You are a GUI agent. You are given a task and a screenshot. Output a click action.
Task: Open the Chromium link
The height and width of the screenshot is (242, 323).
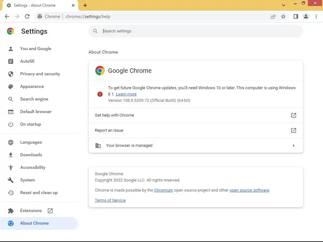coord(164,190)
